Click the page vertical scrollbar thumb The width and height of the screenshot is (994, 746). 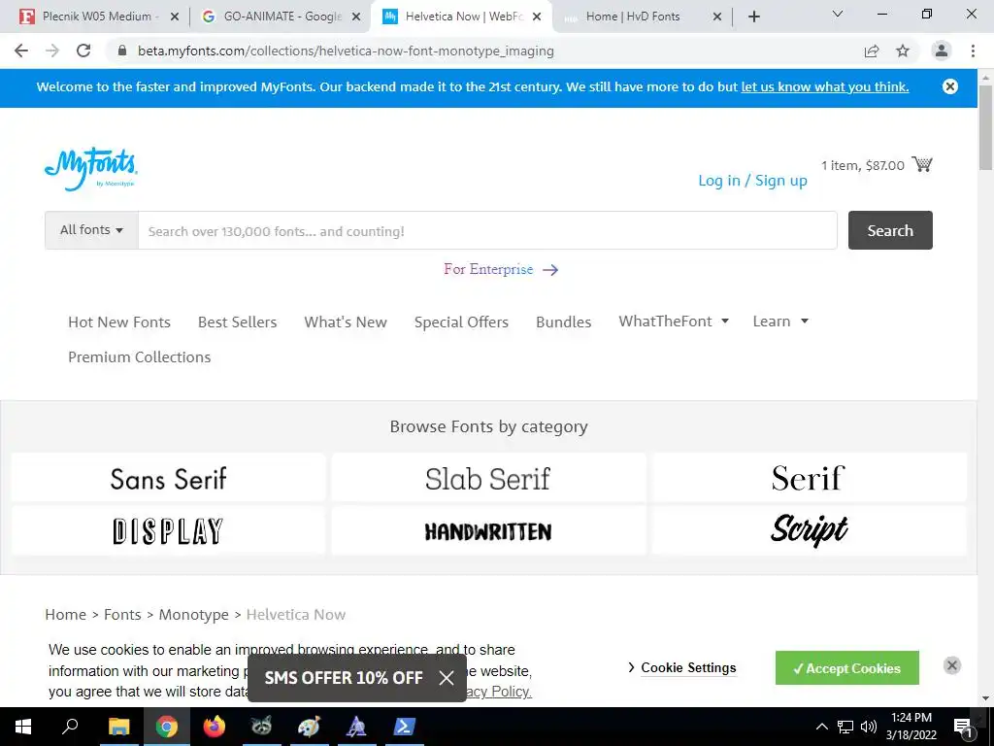(985, 127)
